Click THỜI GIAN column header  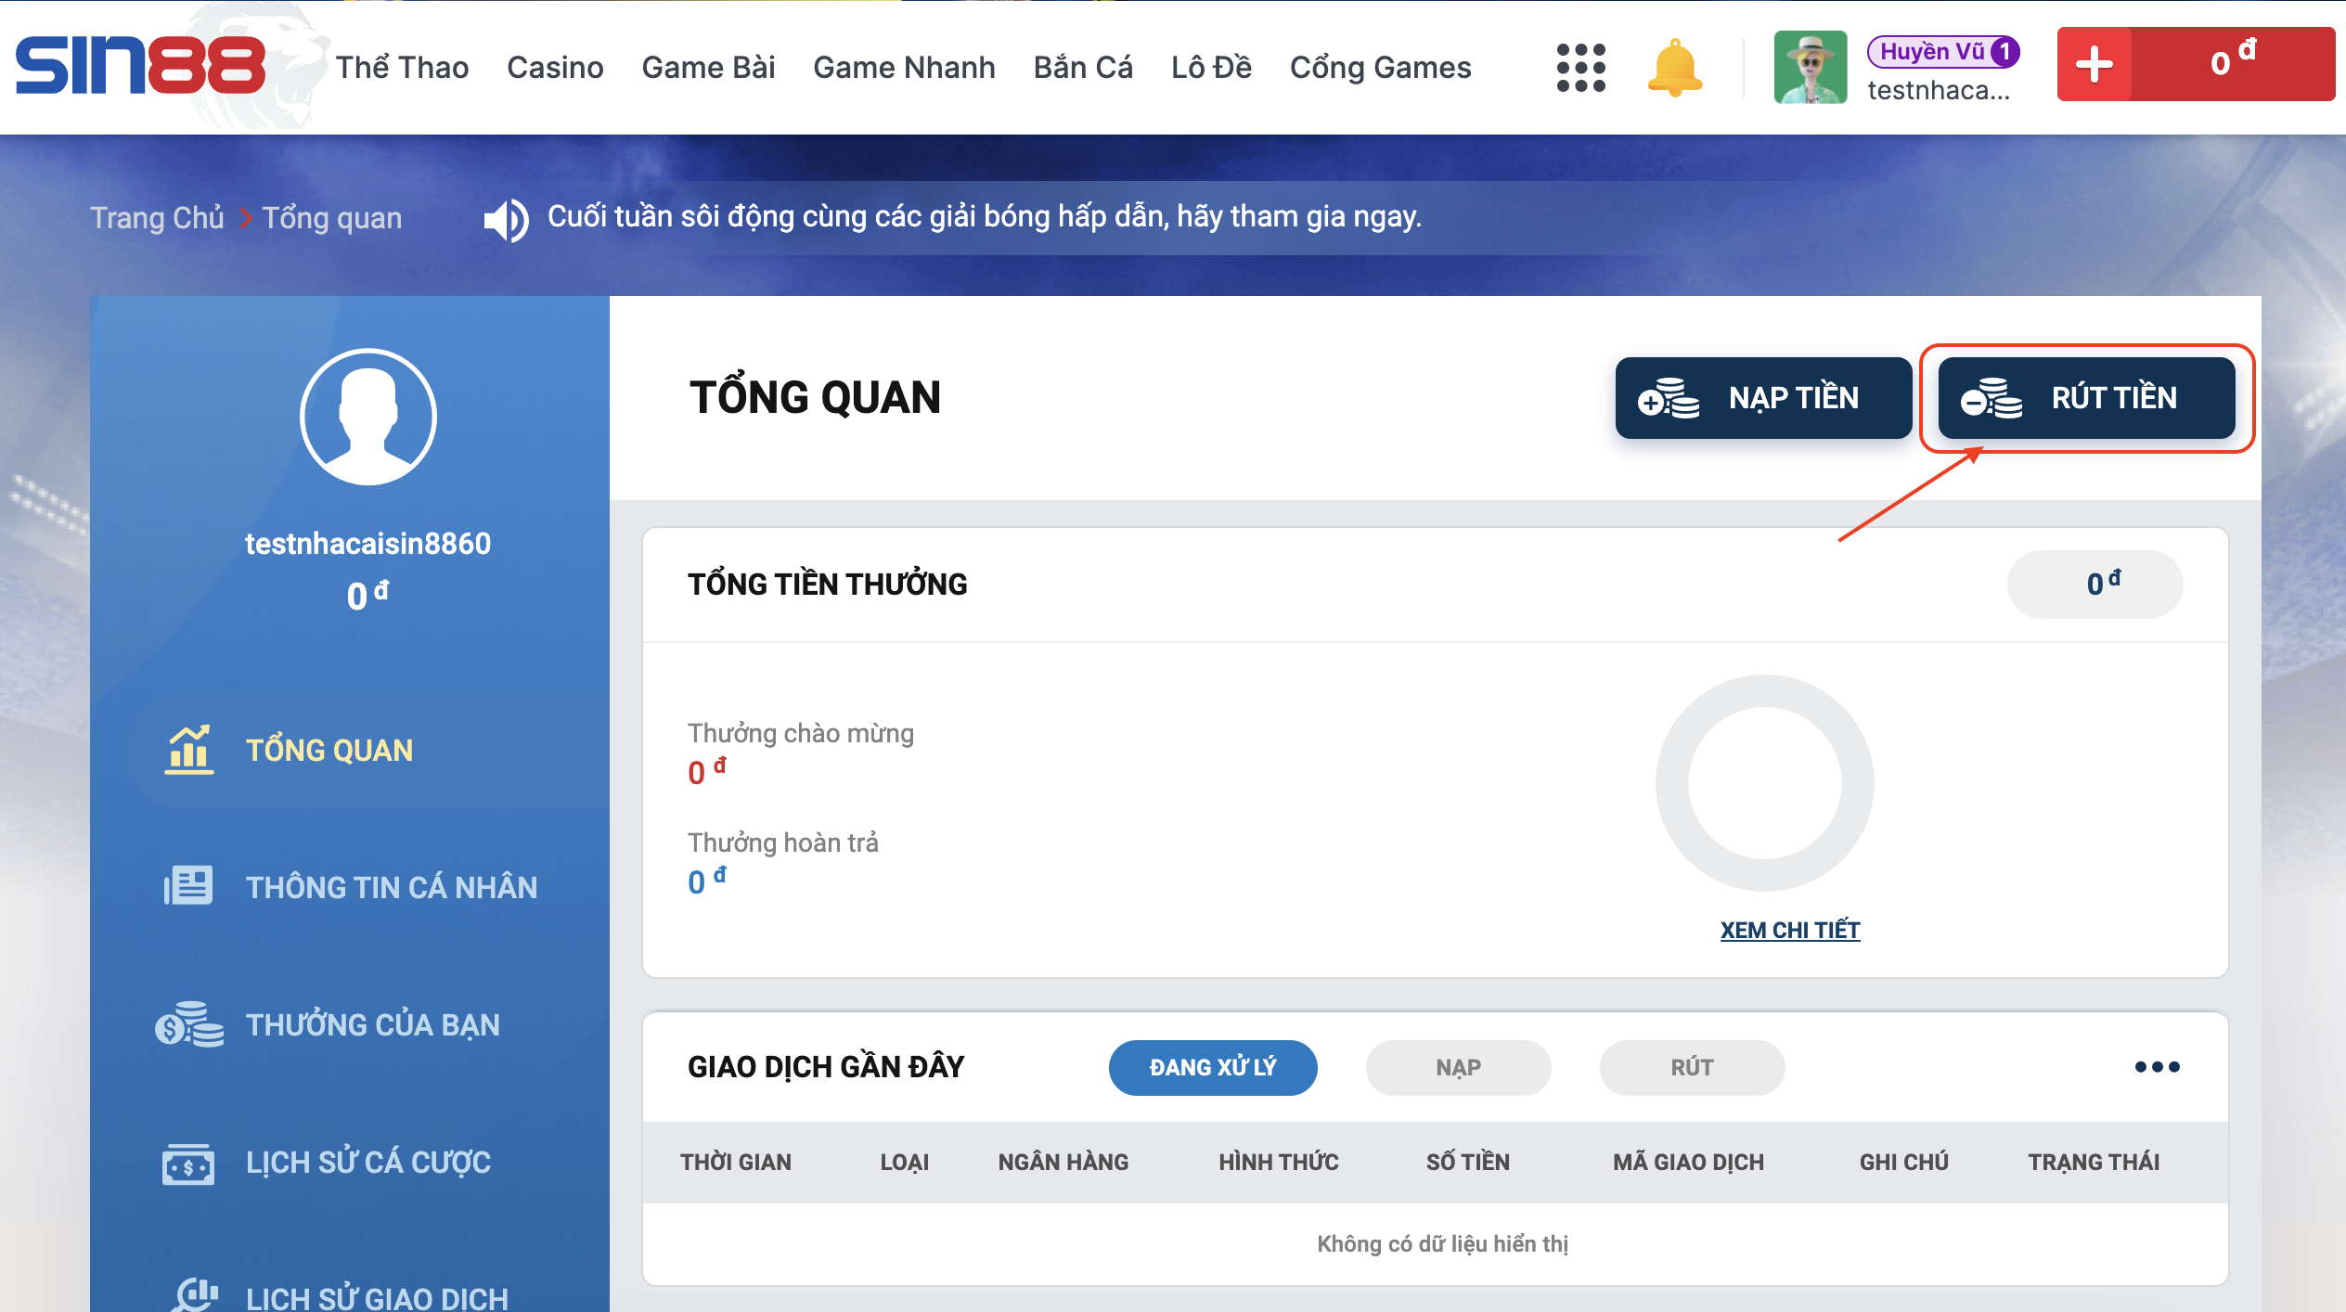tap(736, 1162)
